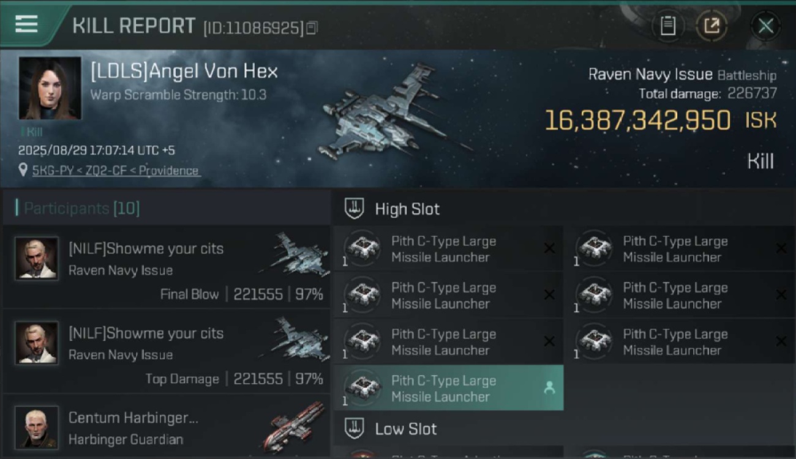Image resolution: width=796 pixels, height=459 pixels.
Task: Click the Low Slot section icon
Action: (x=355, y=428)
